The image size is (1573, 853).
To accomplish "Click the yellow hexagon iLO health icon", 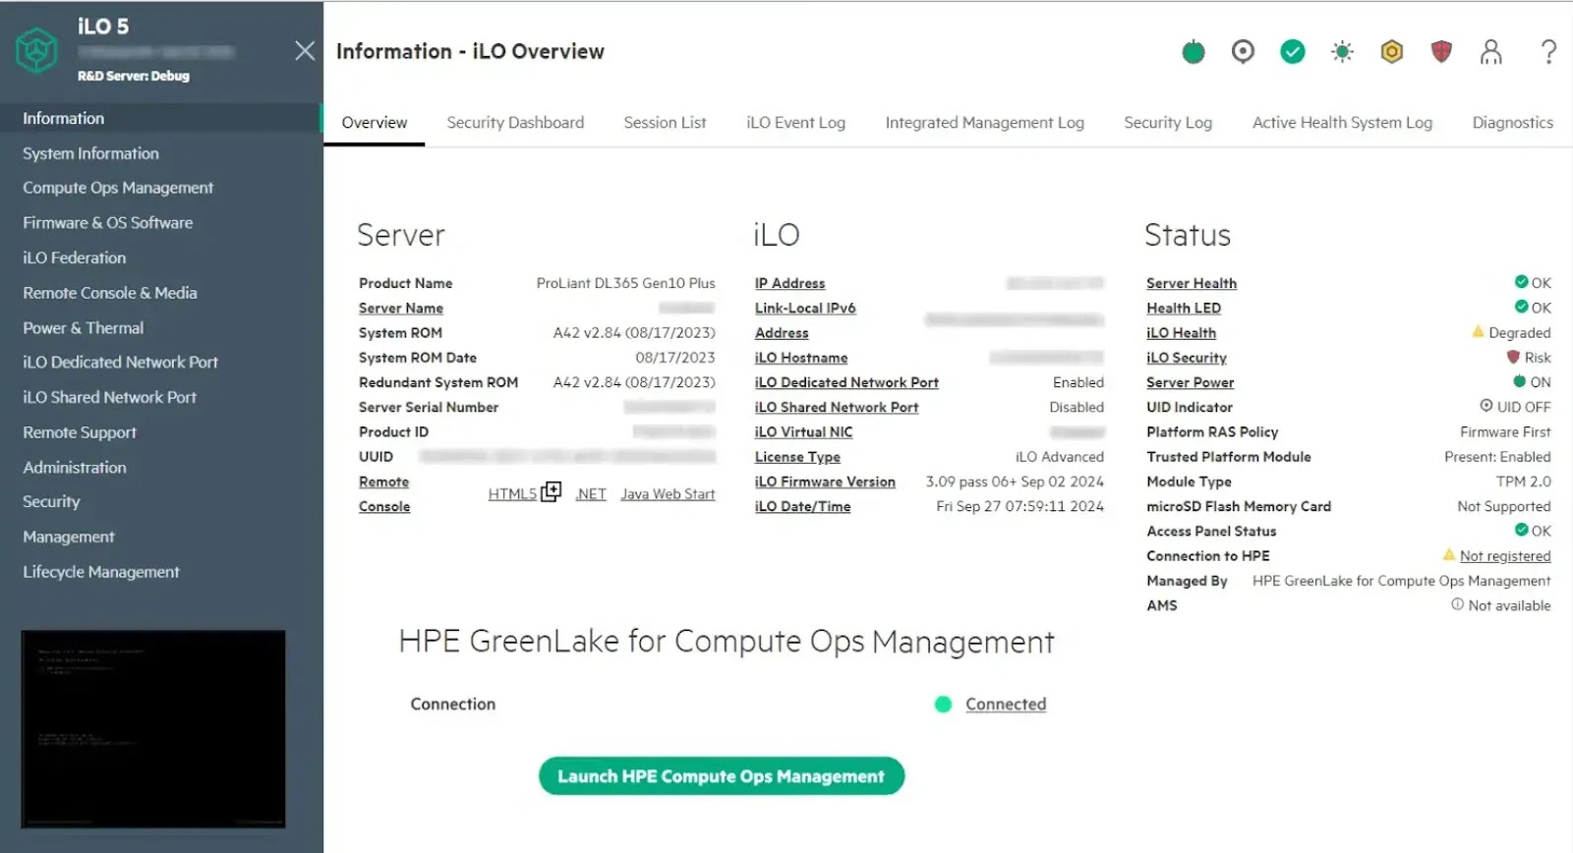I will click(x=1392, y=51).
